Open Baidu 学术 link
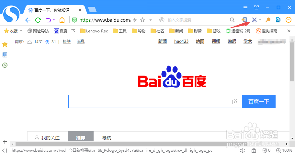 pos(248,41)
